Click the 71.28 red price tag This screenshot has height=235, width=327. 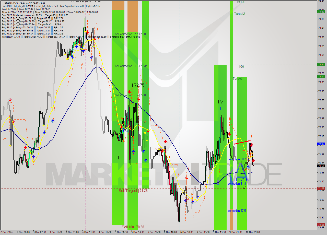click(321, 189)
